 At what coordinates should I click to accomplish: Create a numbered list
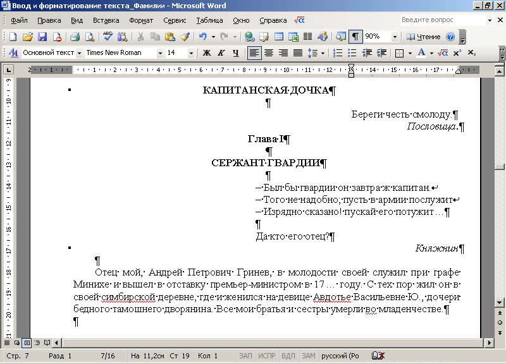tap(338, 53)
